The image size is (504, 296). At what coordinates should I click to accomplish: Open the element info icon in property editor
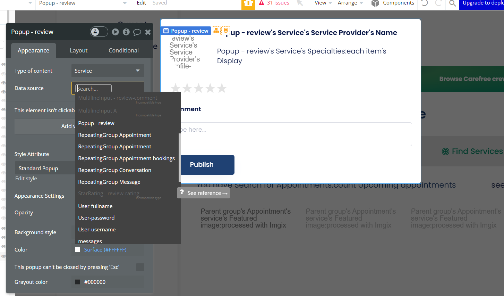(x=126, y=32)
